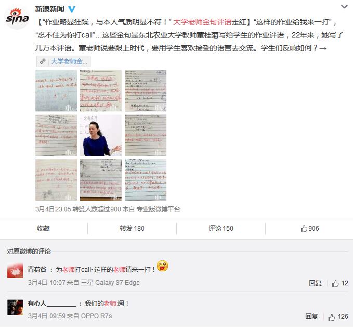Reply to 青荷谷's comment with 回复

pyautogui.click(x=315, y=283)
